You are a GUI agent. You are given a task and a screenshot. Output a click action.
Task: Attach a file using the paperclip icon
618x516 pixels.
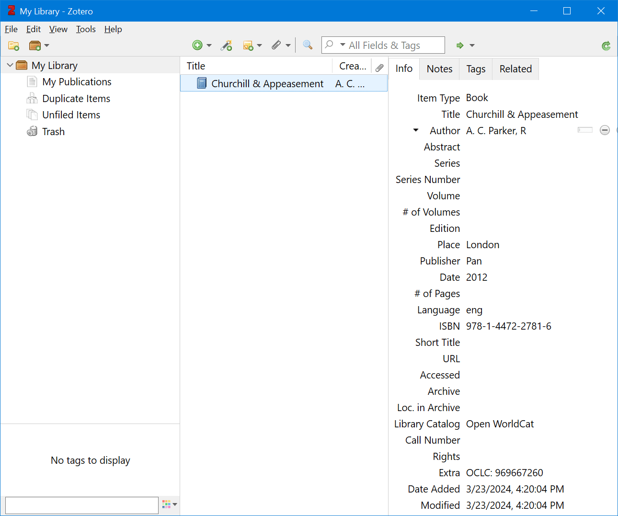point(277,45)
